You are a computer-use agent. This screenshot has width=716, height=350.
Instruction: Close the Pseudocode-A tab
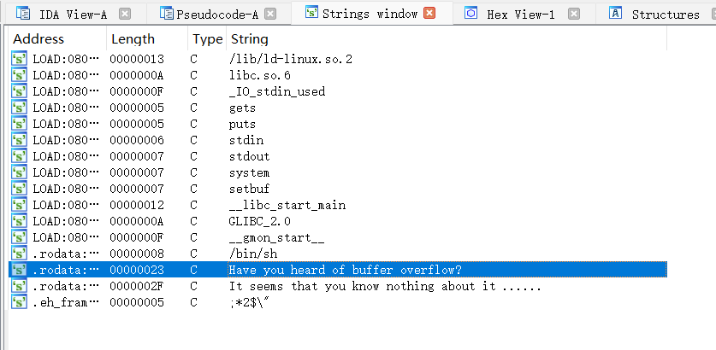coord(270,15)
